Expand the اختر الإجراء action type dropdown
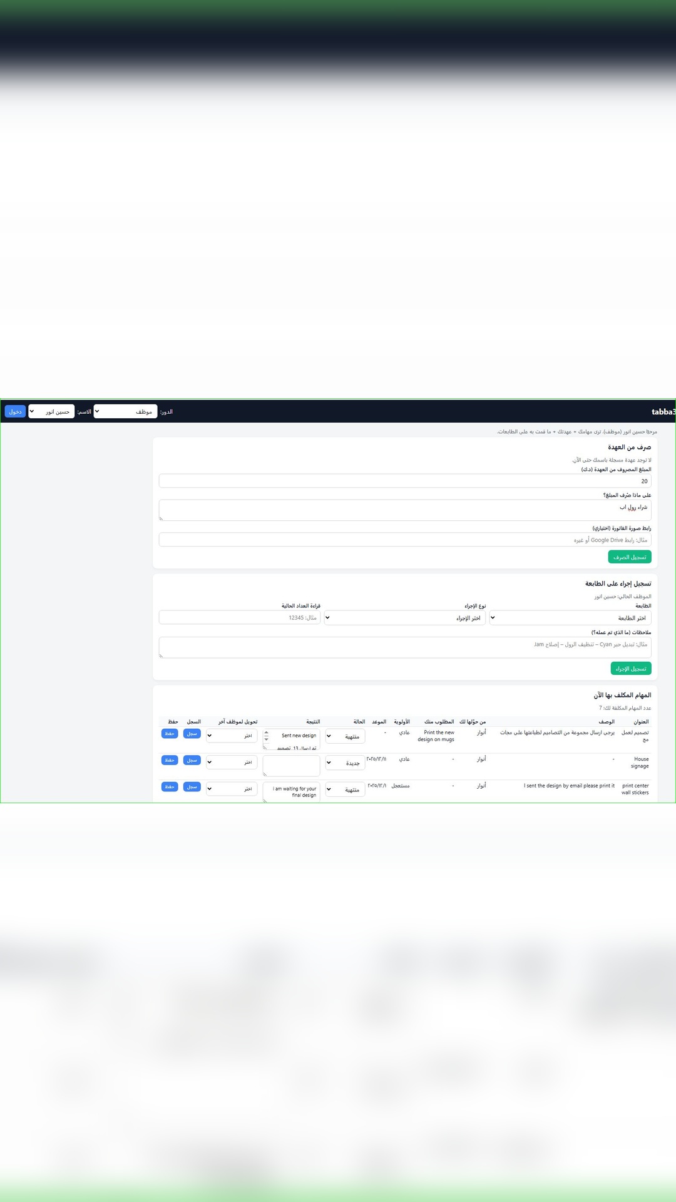The height and width of the screenshot is (1202, 676). [404, 618]
